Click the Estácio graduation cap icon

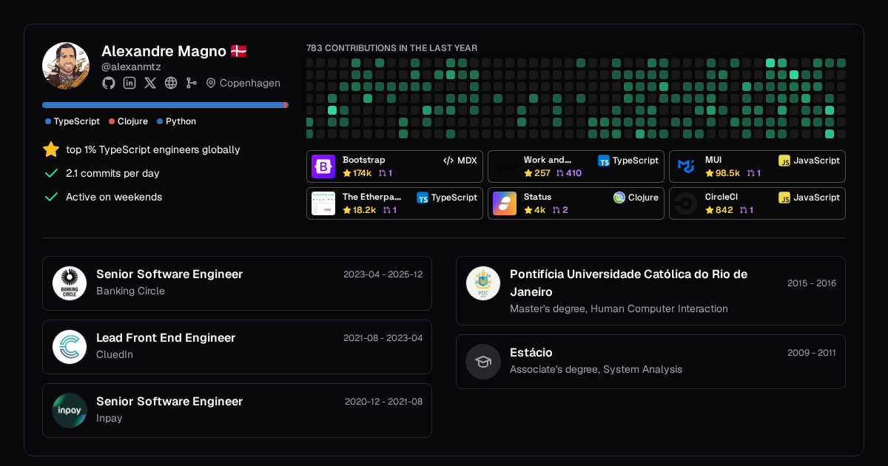pyautogui.click(x=483, y=362)
